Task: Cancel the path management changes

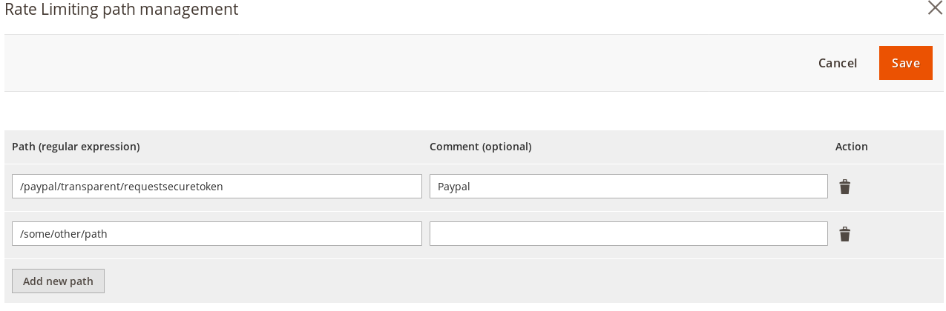Action: click(837, 63)
